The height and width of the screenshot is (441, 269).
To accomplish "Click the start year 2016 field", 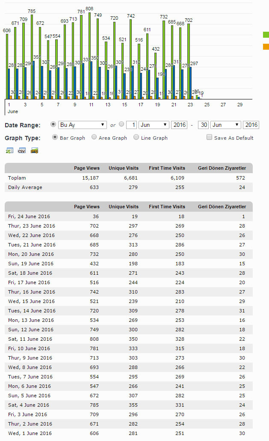I will pyautogui.click(x=179, y=125).
